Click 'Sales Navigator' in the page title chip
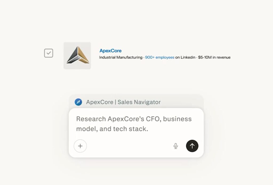Viewport: 273px width, 185px height. tap(139, 102)
